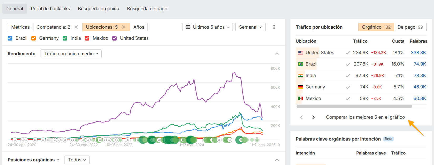The width and height of the screenshot is (434, 165).
Task: Open the Semanal interval dropdown
Action: click(x=250, y=27)
